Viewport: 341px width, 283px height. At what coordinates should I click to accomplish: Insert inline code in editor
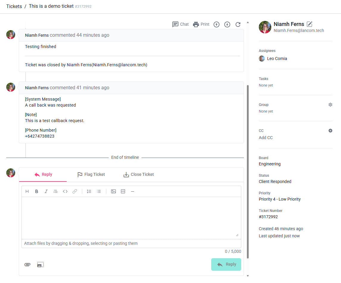click(x=65, y=191)
